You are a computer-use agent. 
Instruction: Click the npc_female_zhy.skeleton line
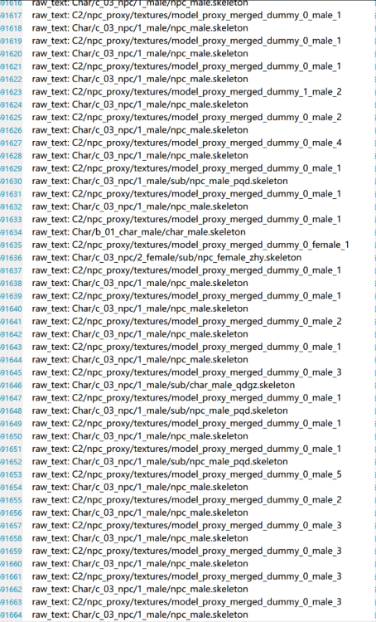[166, 257]
